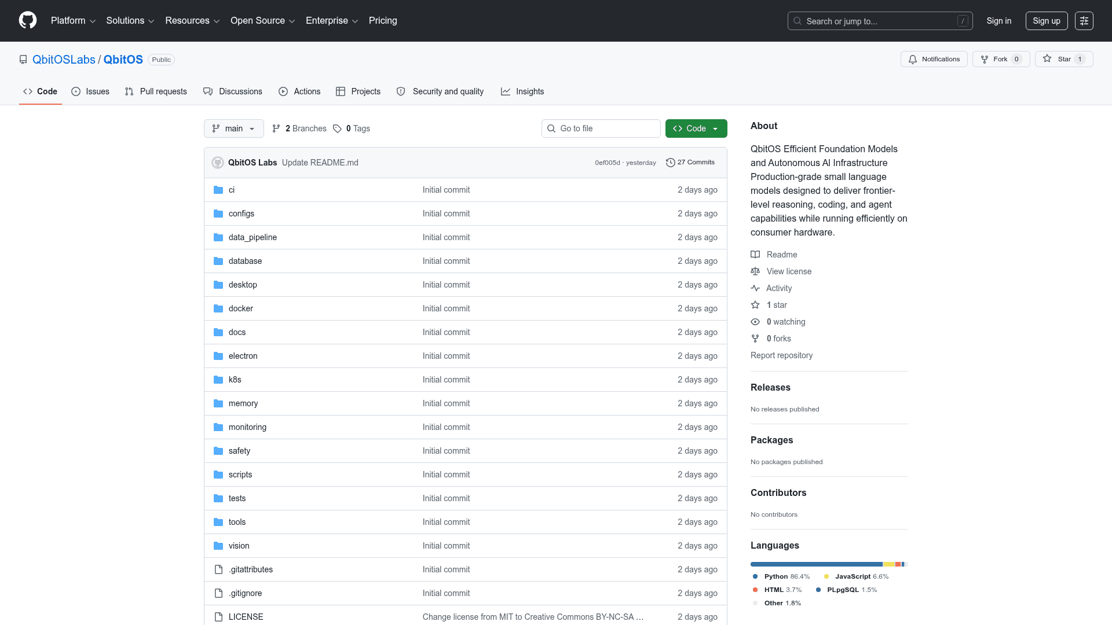Image resolution: width=1112 pixels, height=625 pixels.
Task: Click the GitHub logo icon
Action: click(x=27, y=20)
